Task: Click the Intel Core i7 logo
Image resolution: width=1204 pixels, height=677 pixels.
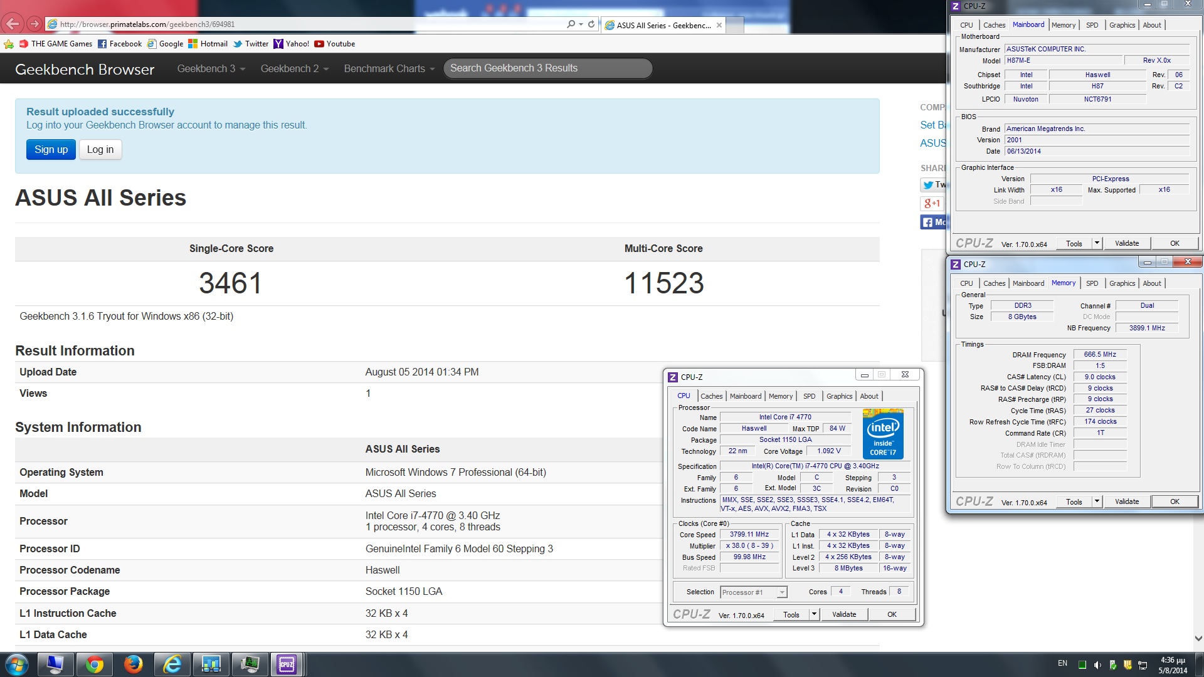Action: click(883, 434)
